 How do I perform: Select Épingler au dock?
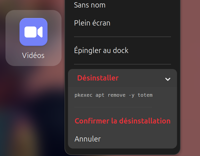pos(101,50)
